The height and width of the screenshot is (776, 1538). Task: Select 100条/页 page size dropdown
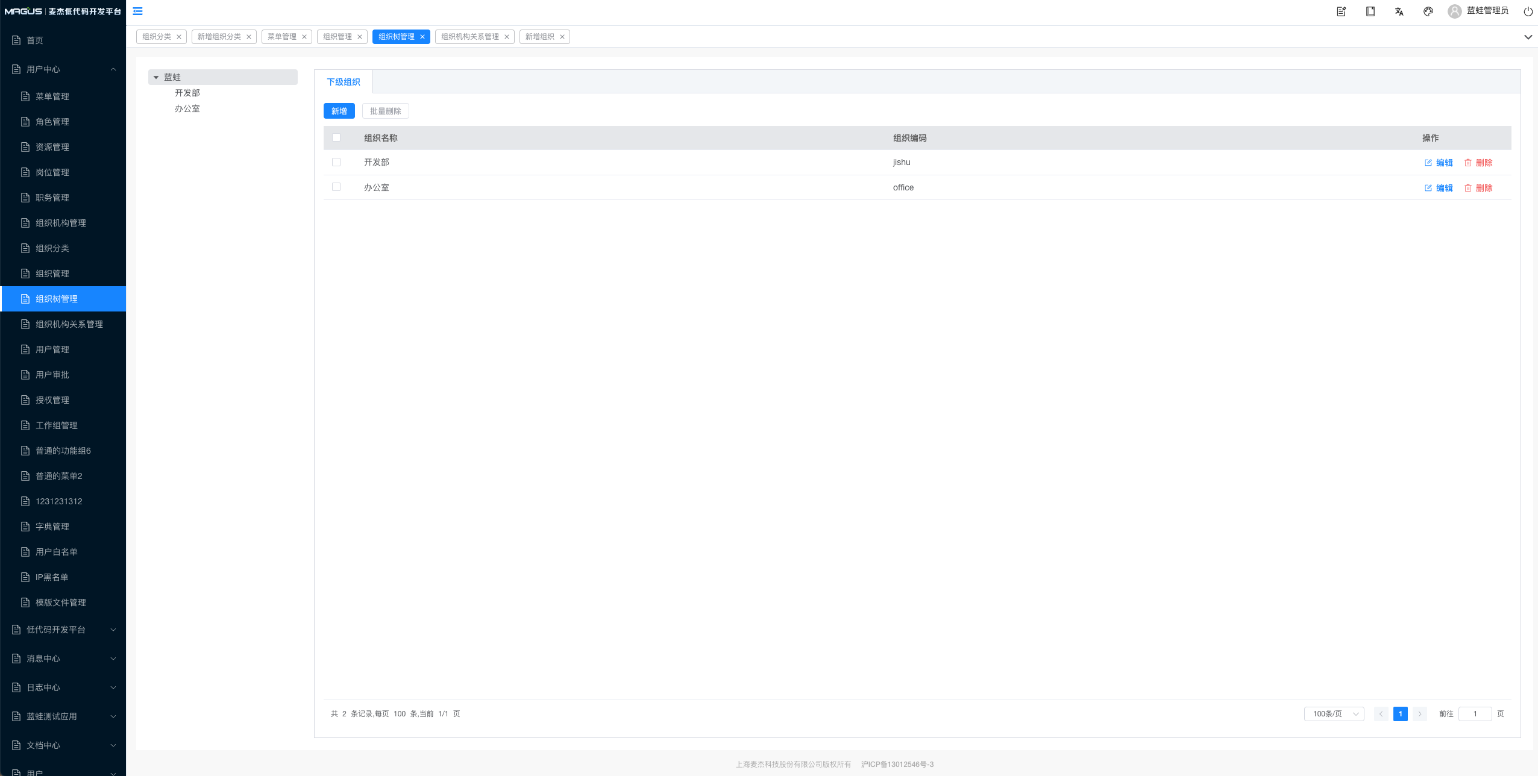tap(1333, 713)
